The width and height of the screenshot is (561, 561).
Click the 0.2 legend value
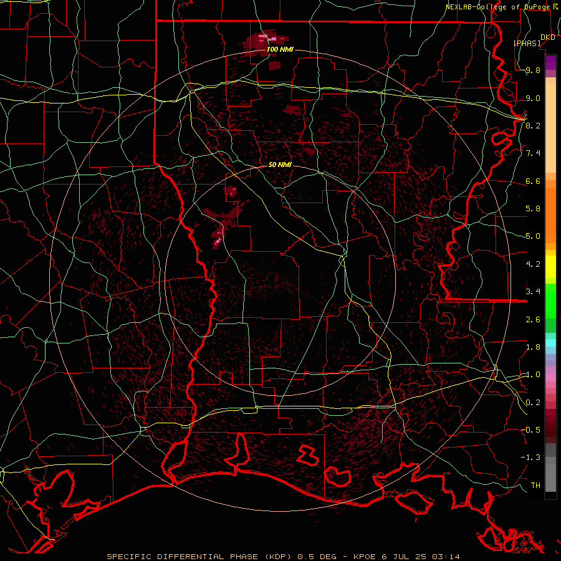(x=533, y=403)
